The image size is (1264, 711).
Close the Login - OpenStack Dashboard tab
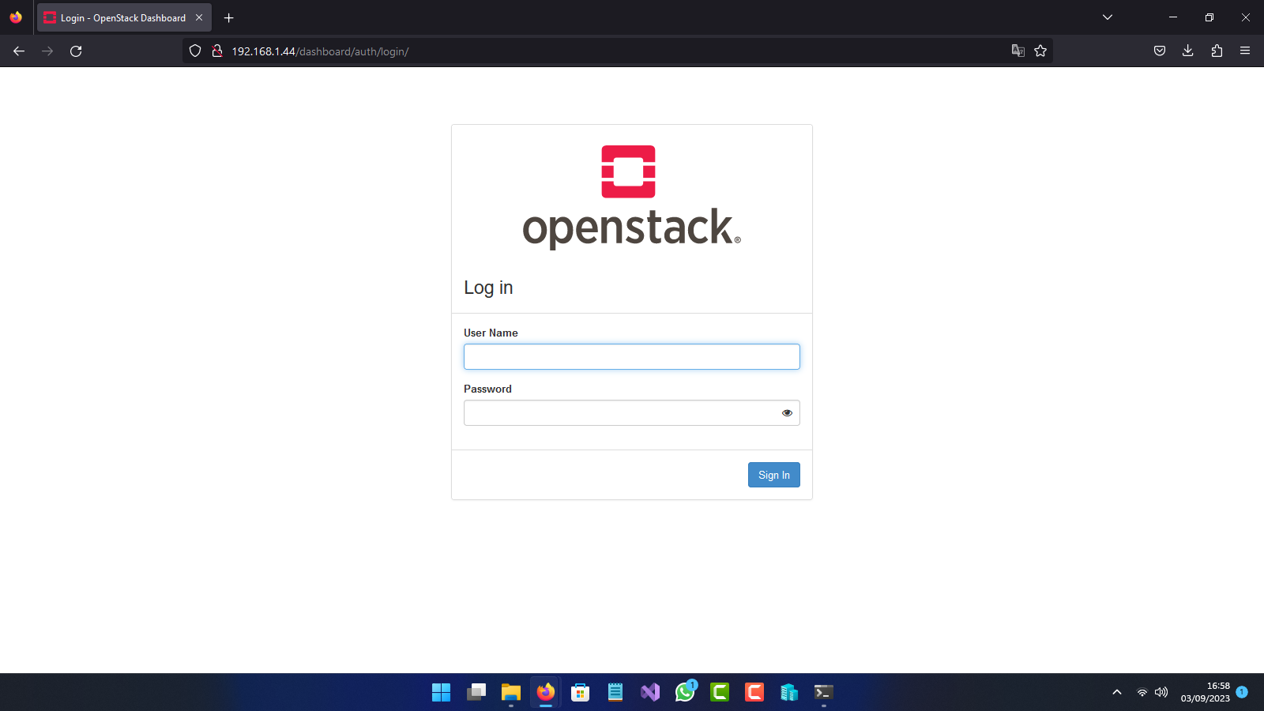pyautogui.click(x=199, y=17)
